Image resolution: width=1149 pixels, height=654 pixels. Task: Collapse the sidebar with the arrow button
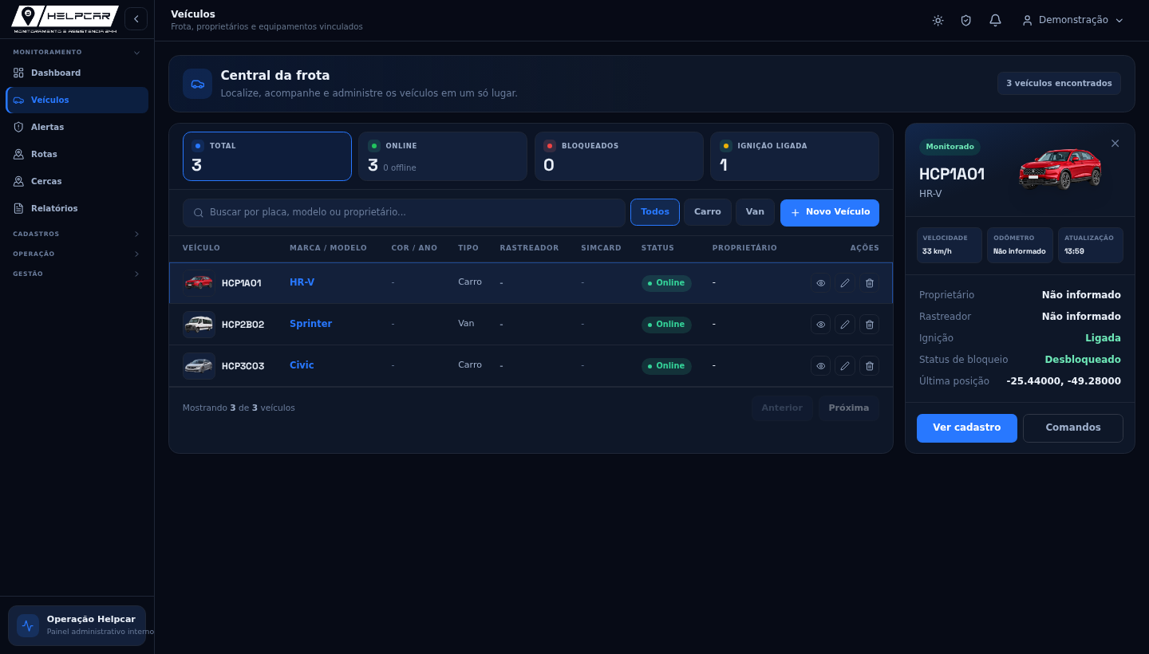pyautogui.click(x=136, y=19)
